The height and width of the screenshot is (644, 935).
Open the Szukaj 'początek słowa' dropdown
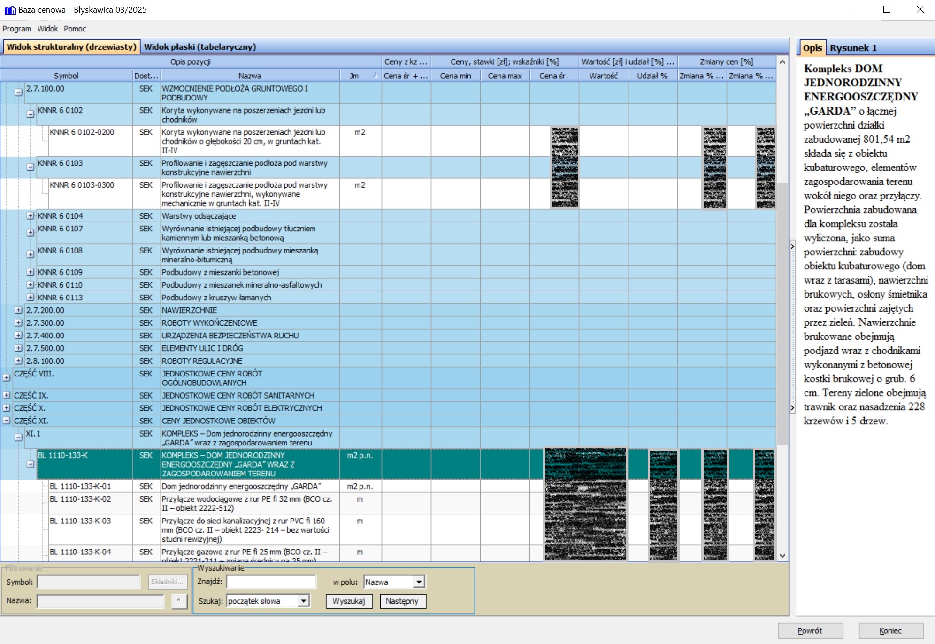(304, 601)
